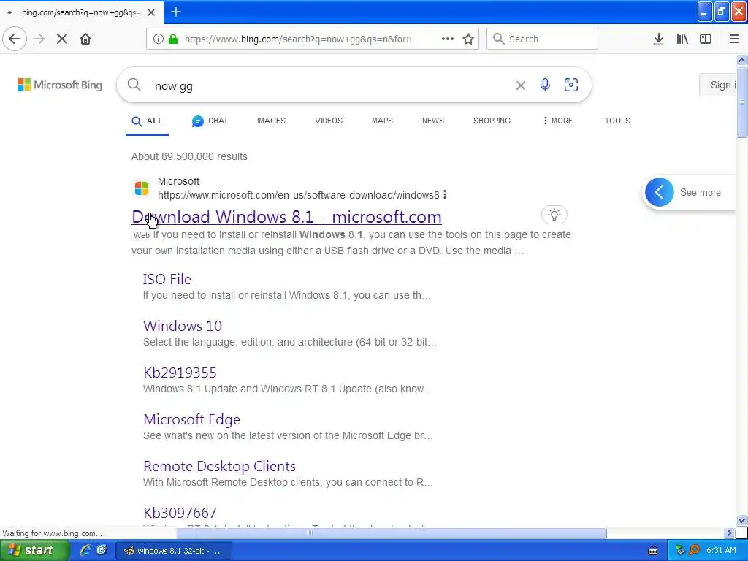Screen dimensions: 748x561
Task: Switch to the SHOPPING tab
Action: [x=492, y=121]
